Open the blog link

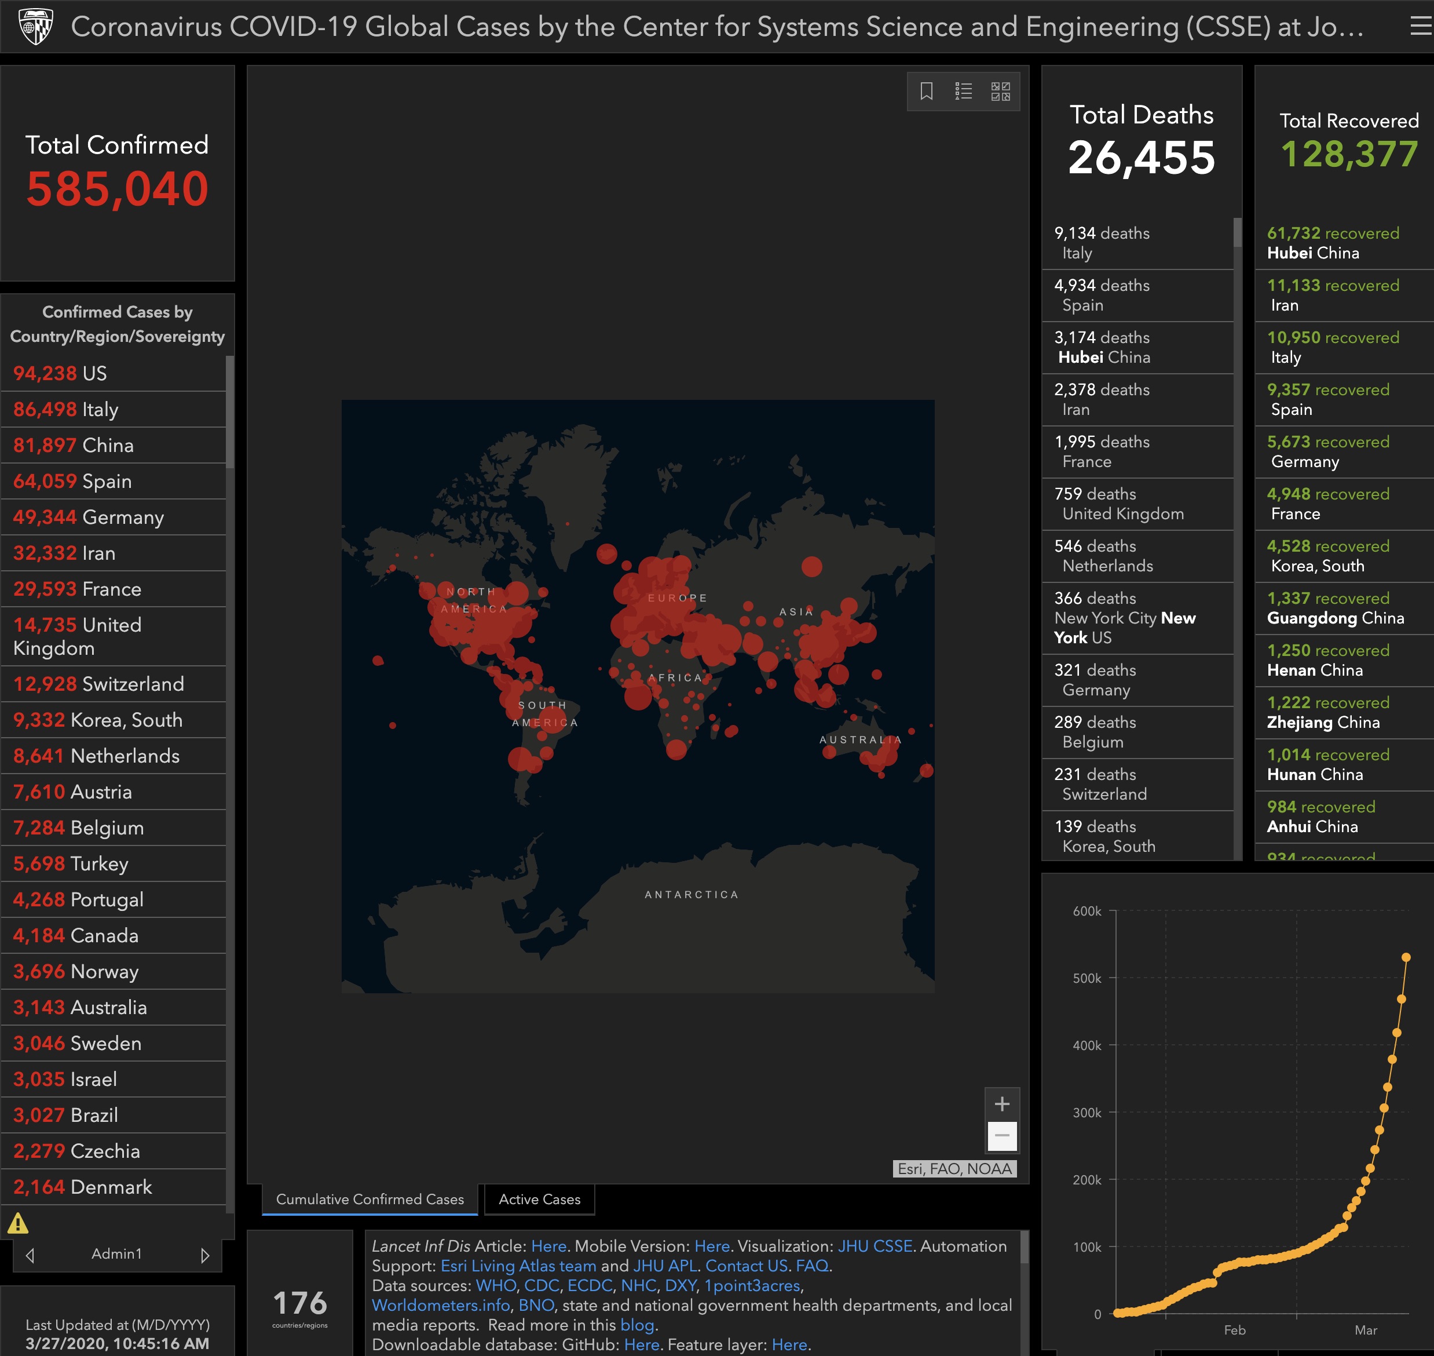click(x=636, y=1325)
